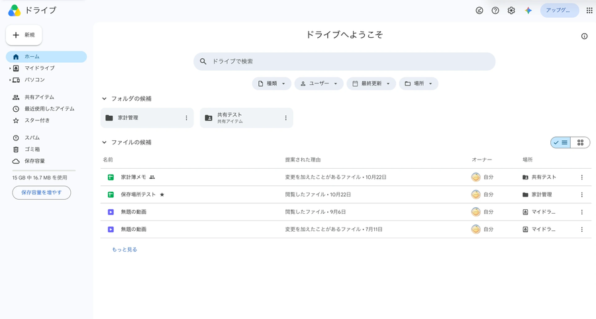Open the Gemini sparkle icon

pos(528,11)
